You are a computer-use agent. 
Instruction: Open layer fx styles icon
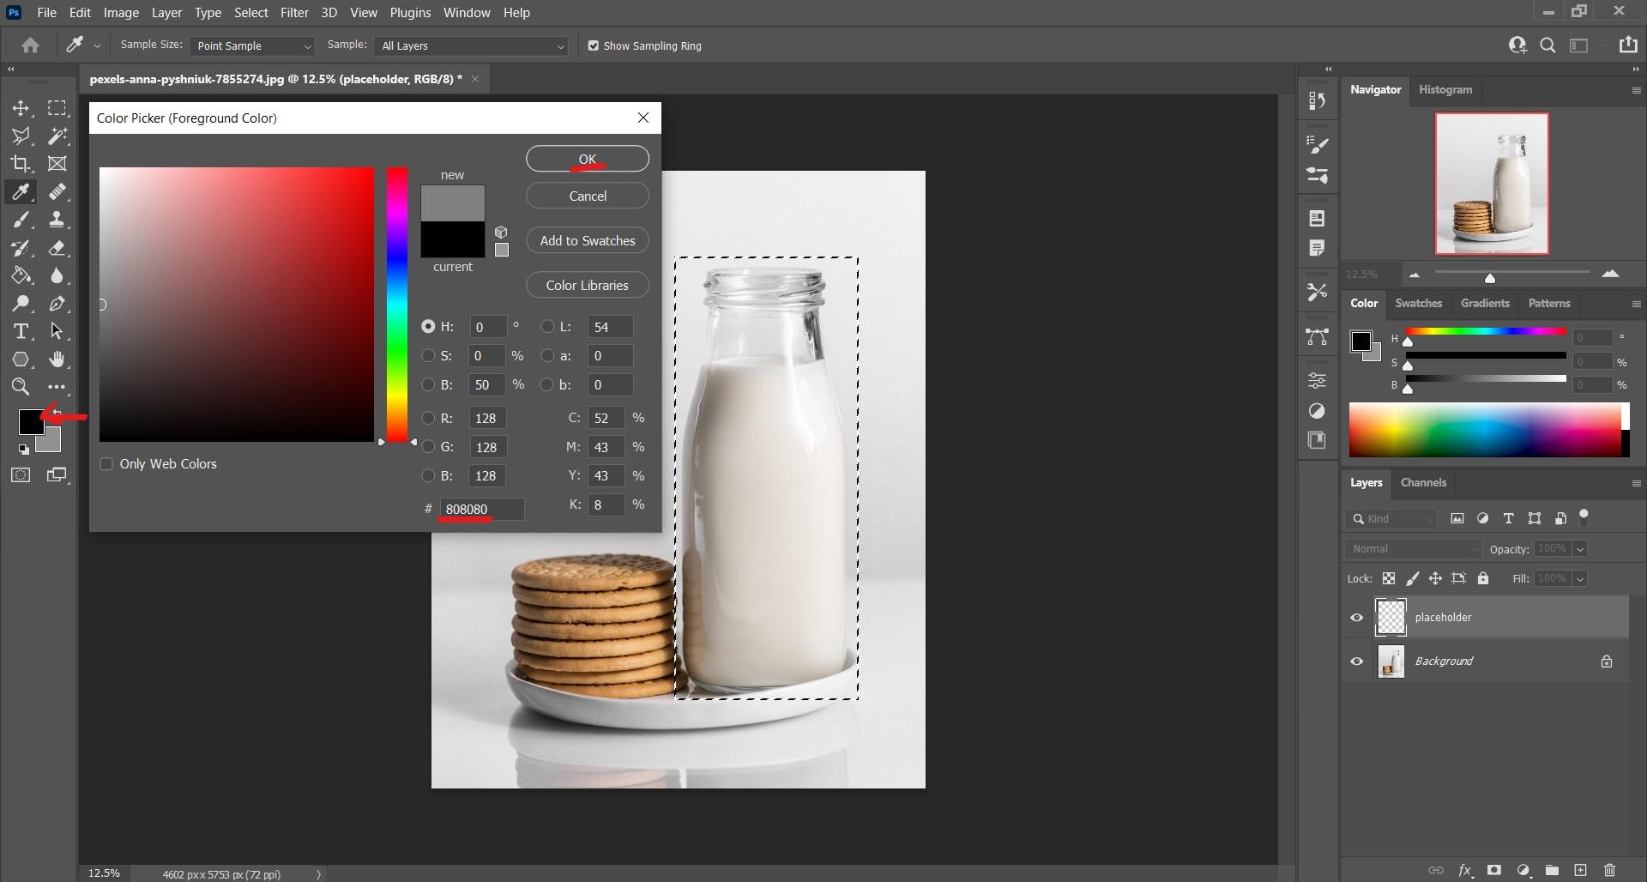coord(1465,870)
